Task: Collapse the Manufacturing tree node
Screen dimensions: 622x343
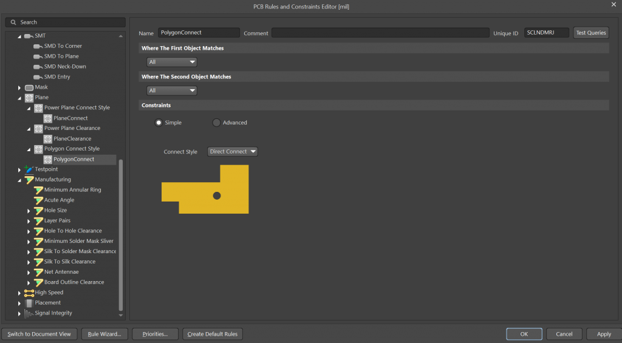Action: (x=19, y=180)
